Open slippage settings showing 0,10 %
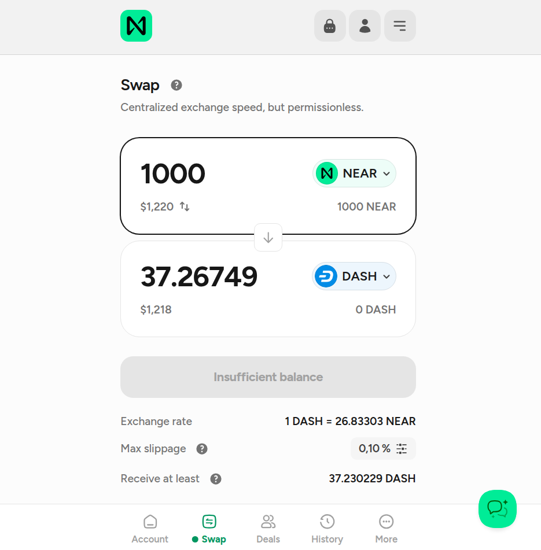Viewport: 541px width, 550px height. 383,449
